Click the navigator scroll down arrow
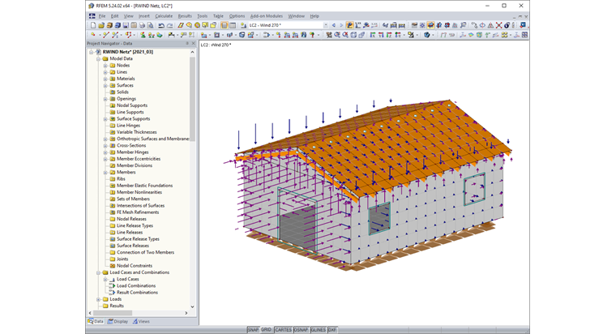This screenshot has height=334, width=616. click(x=193, y=306)
